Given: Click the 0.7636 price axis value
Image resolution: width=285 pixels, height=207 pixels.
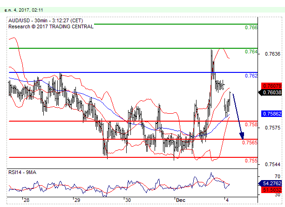Looking at the screenshot, I should tap(272, 54).
